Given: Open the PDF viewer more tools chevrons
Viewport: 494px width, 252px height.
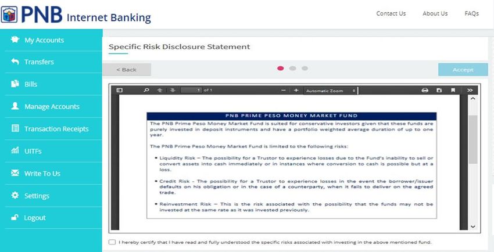Looking at the screenshot, I should 470,91.
